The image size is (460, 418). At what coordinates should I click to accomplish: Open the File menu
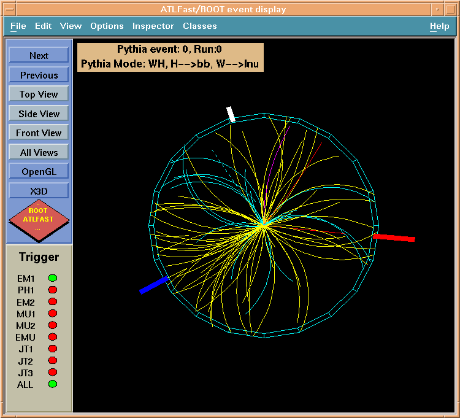point(18,26)
